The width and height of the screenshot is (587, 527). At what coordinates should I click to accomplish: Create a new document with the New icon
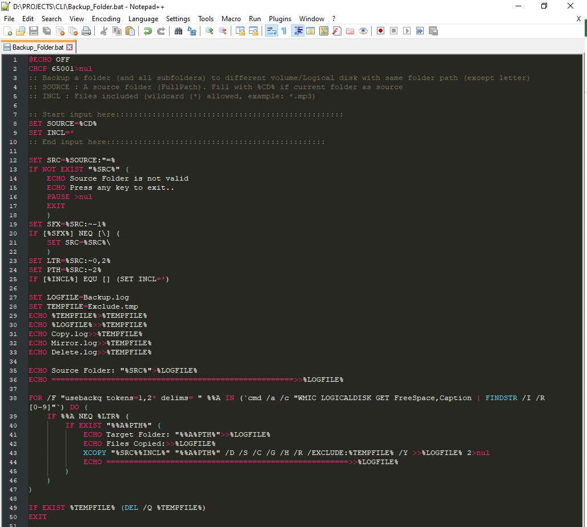pyautogui.click(x=7, y=31)
